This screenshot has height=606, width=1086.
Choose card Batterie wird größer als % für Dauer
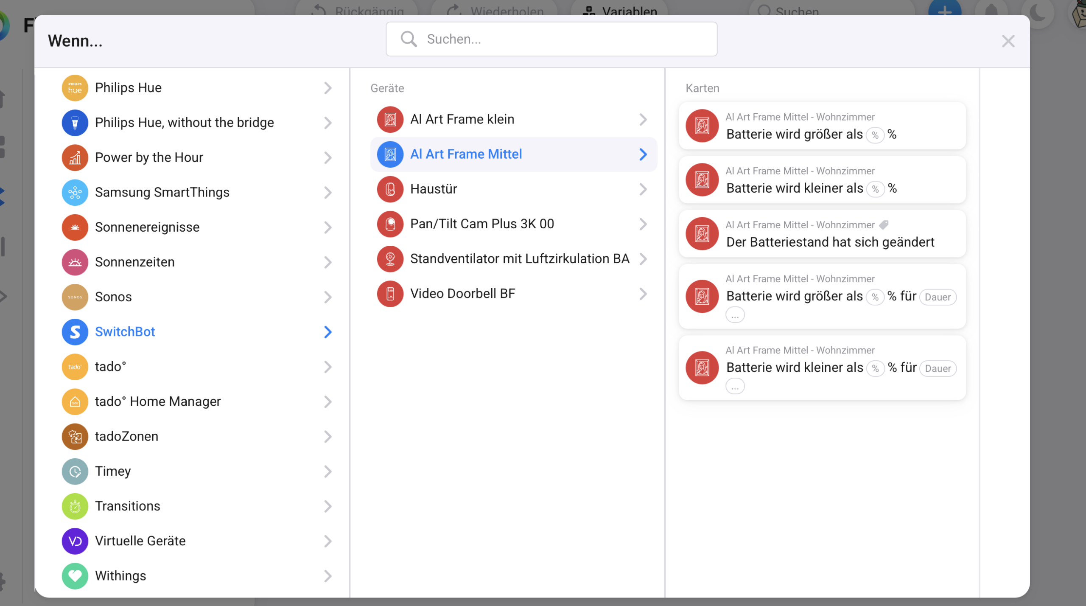[x=822, y=296]
